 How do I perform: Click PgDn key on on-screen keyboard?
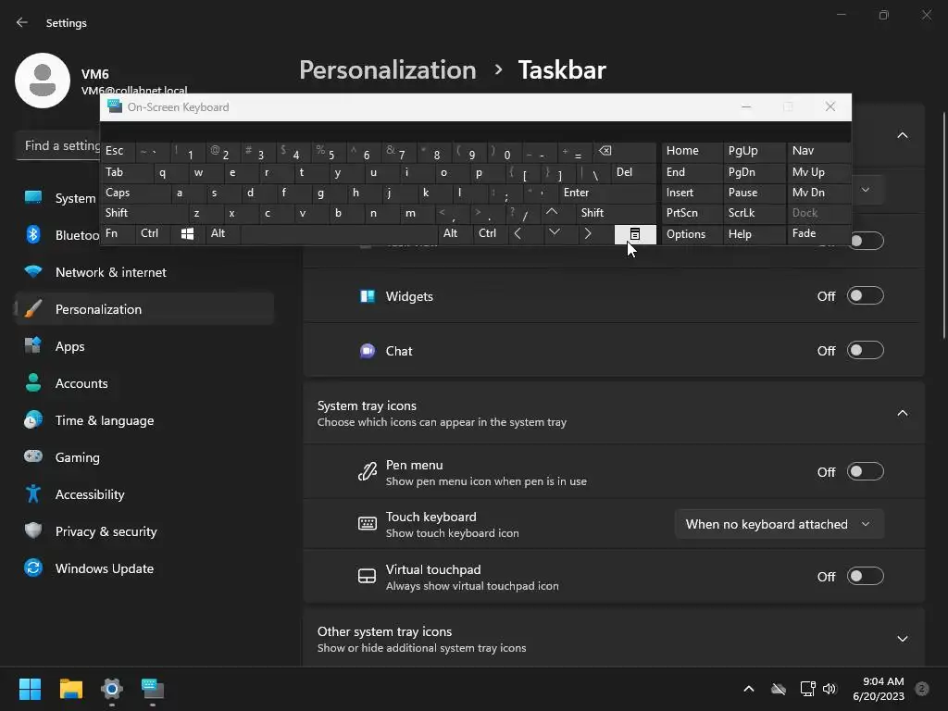pos(755,172)
